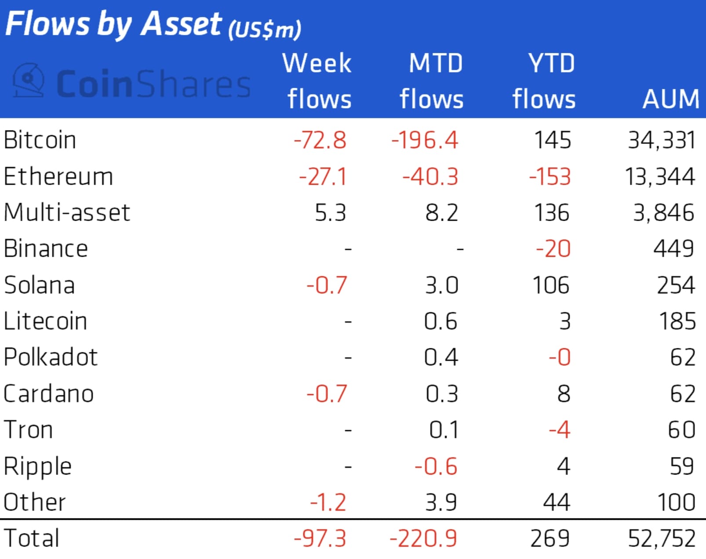The image size is (706, 559).
Task: Click the Total AUM value 52,752
Action: click(x=661, y=538)
